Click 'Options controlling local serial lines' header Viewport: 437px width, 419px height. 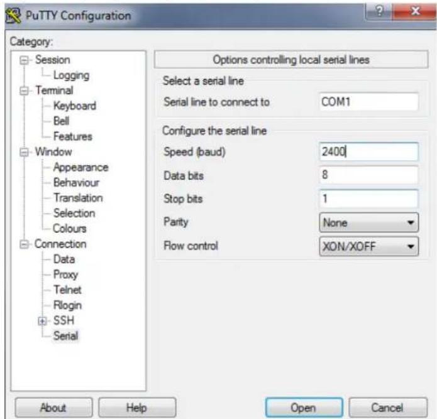pos(291,60)
